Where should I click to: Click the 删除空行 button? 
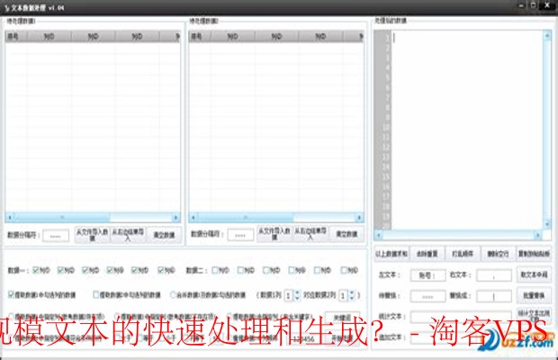[499, 254]
